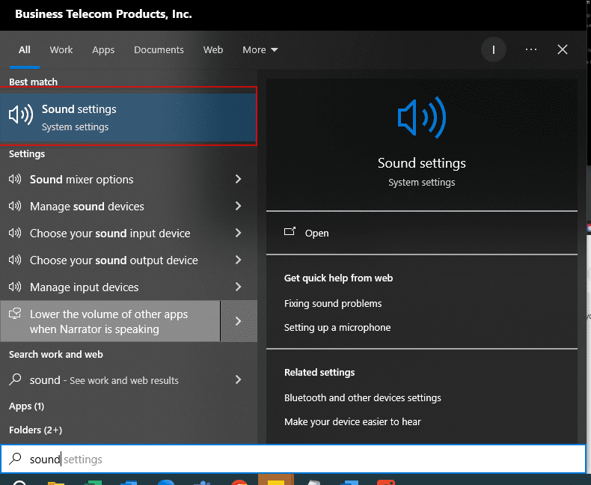Expand the chevron for Manage sound devices

pyautogui.click(x=238, y=207)
